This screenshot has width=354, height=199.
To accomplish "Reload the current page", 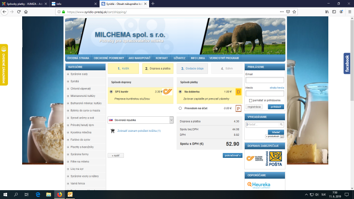I will 19,12.
